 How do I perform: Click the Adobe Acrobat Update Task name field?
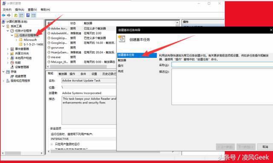(x=89, y=80)
